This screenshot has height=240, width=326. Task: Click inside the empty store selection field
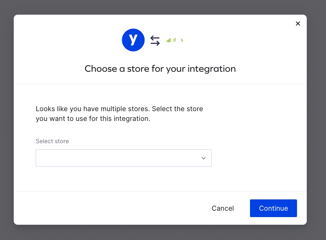click(x=116, y=158)
